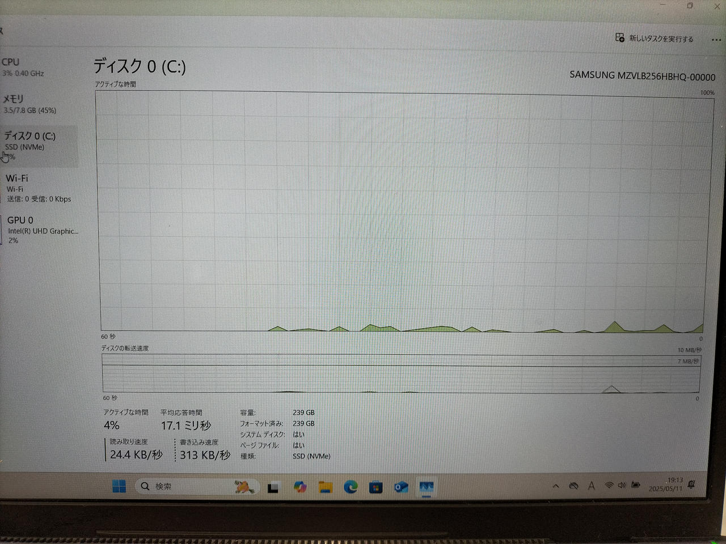Click the volume speaker tray icon
Screen dimensions: 726x544
click(x=622, y=485)
